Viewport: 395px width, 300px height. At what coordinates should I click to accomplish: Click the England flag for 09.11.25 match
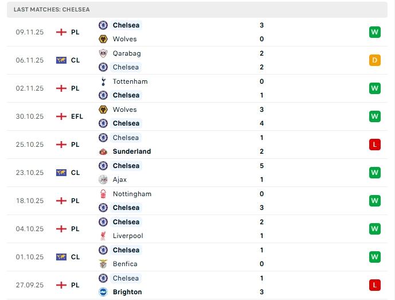[x=61, y=32]
